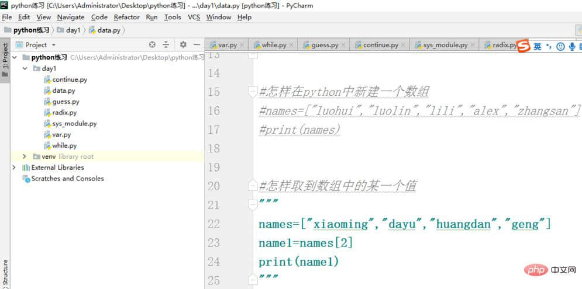Expand the venv folder
The width and height of the screenshot is (582, 289).
[25, 156]
